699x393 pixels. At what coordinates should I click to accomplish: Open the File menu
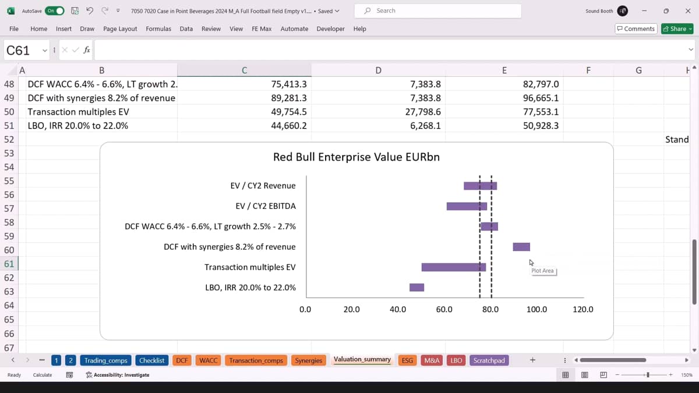(x=14, y=29)
